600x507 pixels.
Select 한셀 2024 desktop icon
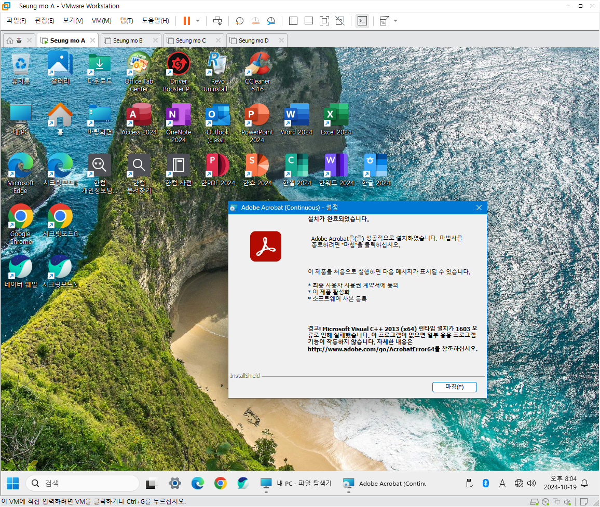tap(296, 170)
